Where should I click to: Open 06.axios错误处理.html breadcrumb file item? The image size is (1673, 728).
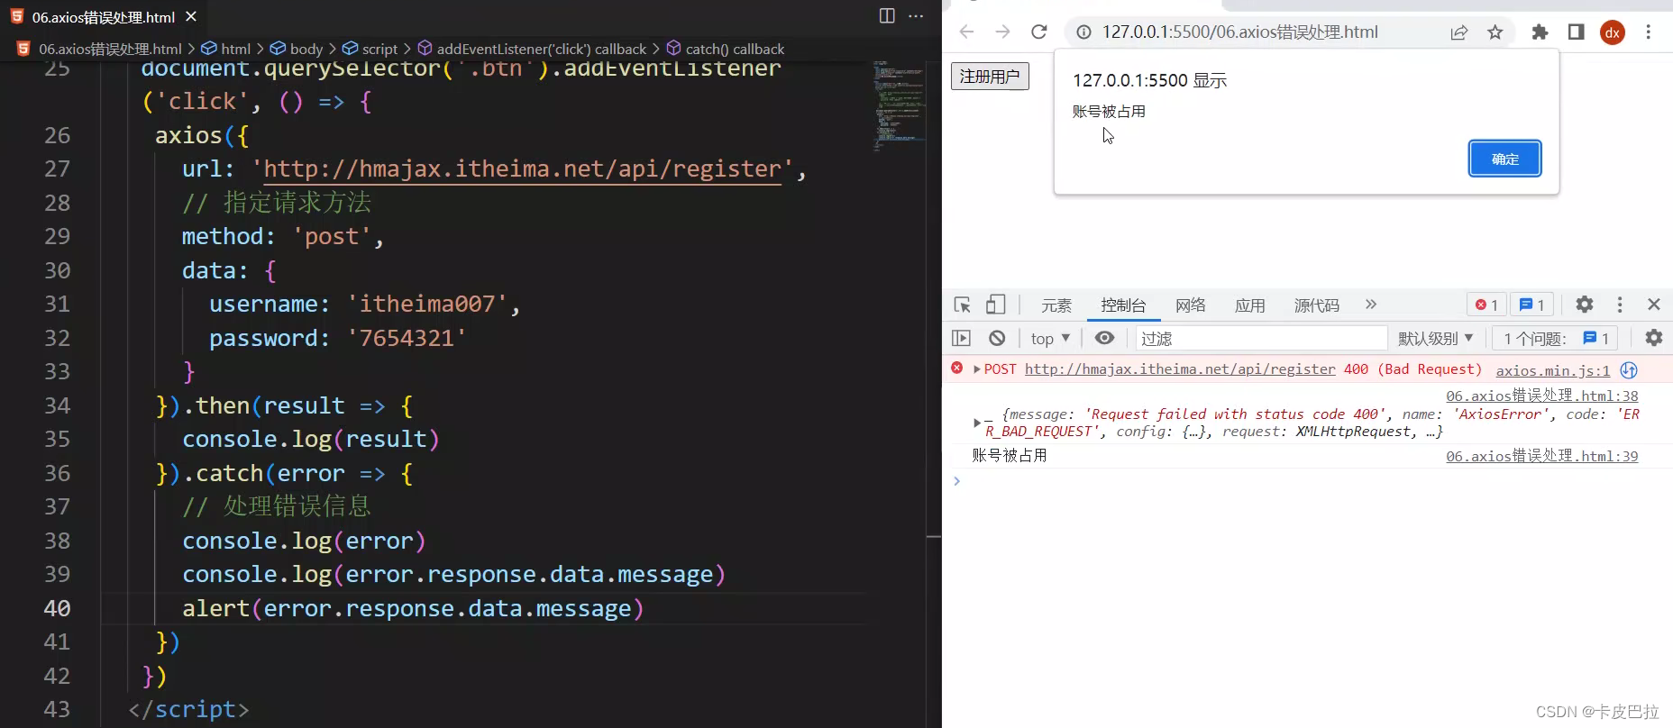point(100,49)
